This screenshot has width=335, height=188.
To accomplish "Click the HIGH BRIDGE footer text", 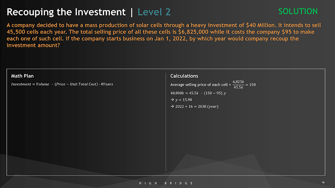I will click(166, 183).
